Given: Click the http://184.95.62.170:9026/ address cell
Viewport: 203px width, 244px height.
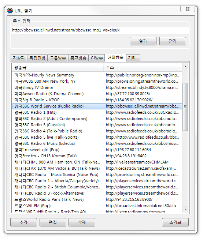Looking at the screenshot, I should (129, 100).
